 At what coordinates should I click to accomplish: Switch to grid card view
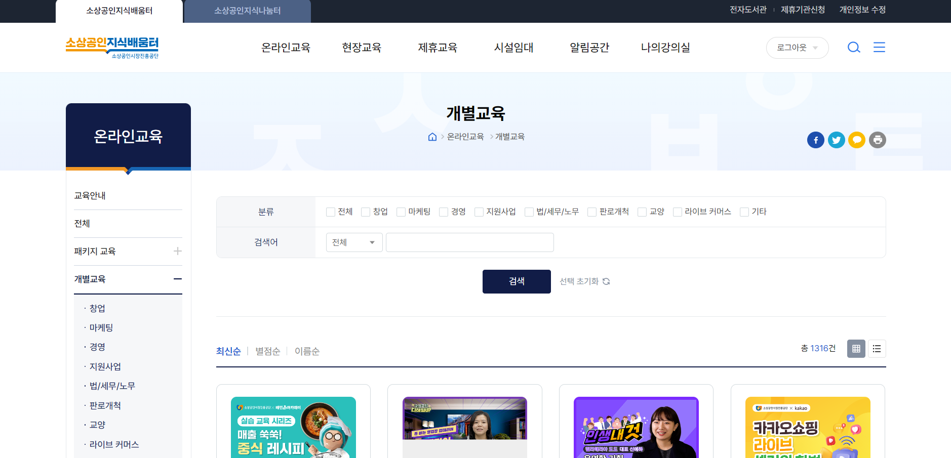(856, 349)
